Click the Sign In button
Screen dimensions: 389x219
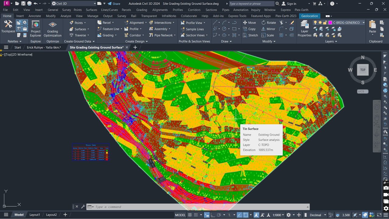[289, 4]
